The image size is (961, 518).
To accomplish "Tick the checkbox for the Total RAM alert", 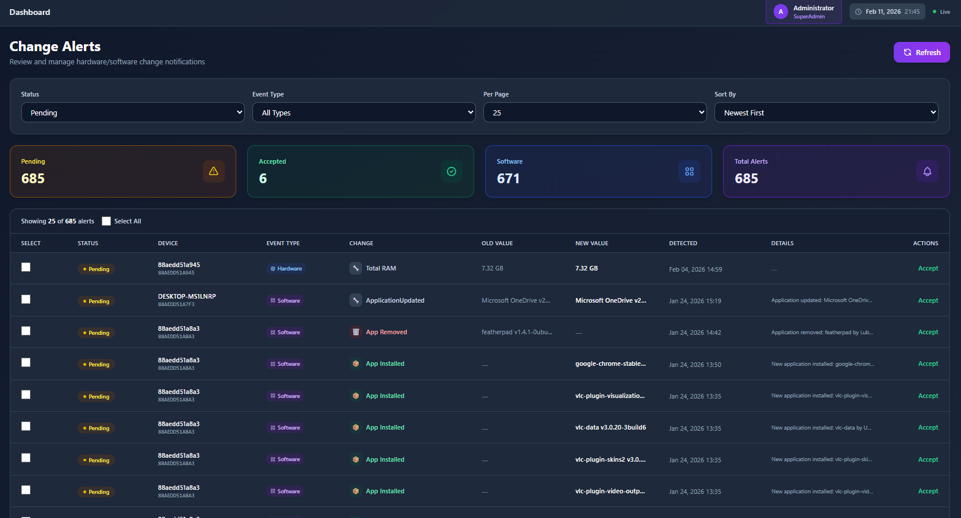I will pos(26,267).
